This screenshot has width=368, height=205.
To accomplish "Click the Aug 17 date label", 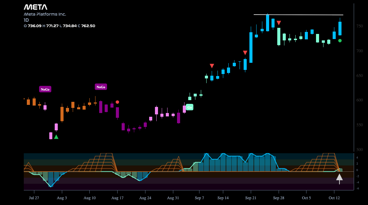I will 117,198.
